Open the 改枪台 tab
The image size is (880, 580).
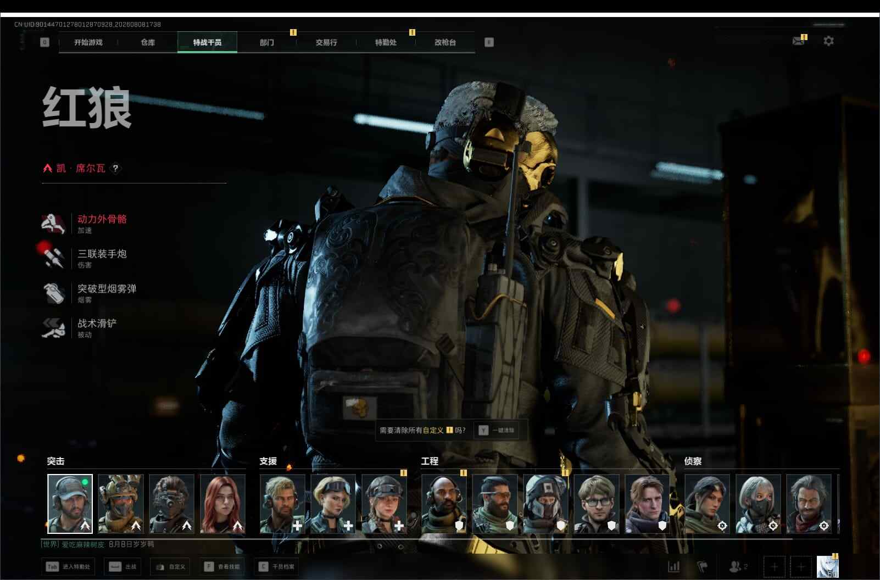tap(445, 42)
